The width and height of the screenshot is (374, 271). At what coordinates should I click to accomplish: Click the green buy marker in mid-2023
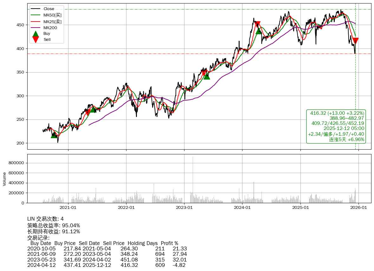207,76
